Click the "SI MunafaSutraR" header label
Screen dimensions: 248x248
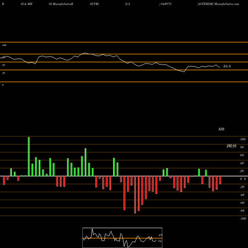pos(61,4)
